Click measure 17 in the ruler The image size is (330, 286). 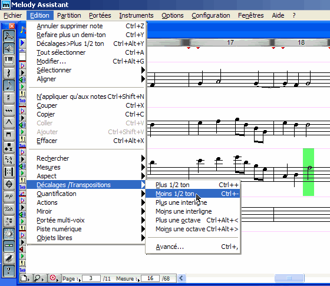(x=230, y=42)
